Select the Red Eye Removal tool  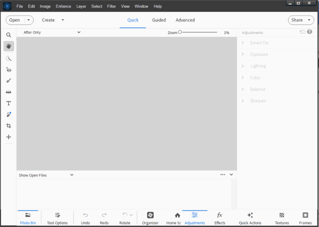(8, 70)
